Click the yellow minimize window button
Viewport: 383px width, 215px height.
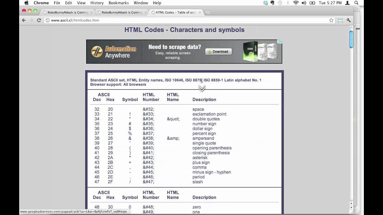coord(30,11)
